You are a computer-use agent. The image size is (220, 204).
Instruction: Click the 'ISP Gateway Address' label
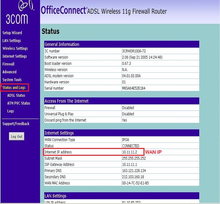tap(59, 165)
